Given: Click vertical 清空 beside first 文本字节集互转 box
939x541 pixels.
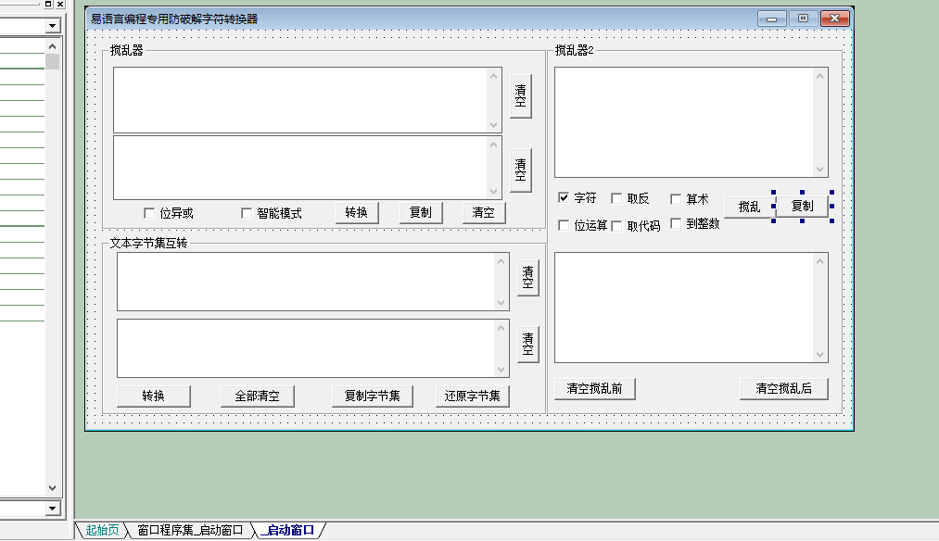Looking at the screenshot, I should pos(527,278).
